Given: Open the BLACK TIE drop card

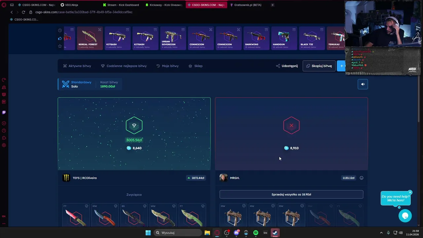Looking at the screenshot, I should pyautogui.click(x=312, y=38).
